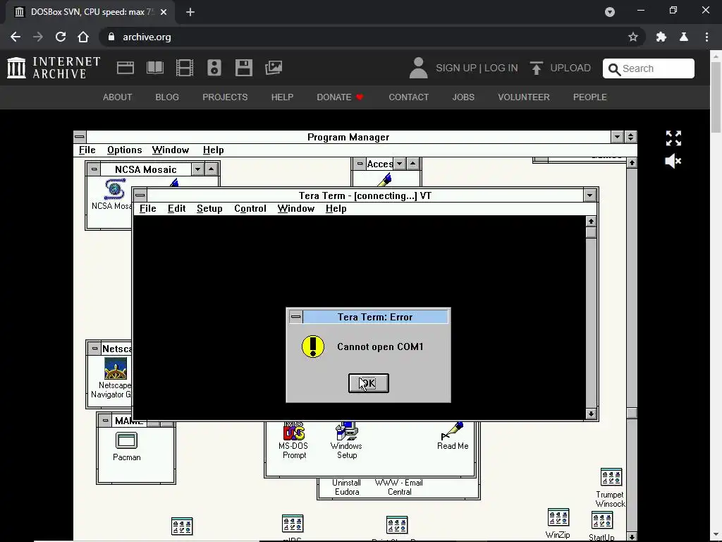Screen dimensions: 722x542
Task: Reload the browser page
Action: click(x=61, y=37)
